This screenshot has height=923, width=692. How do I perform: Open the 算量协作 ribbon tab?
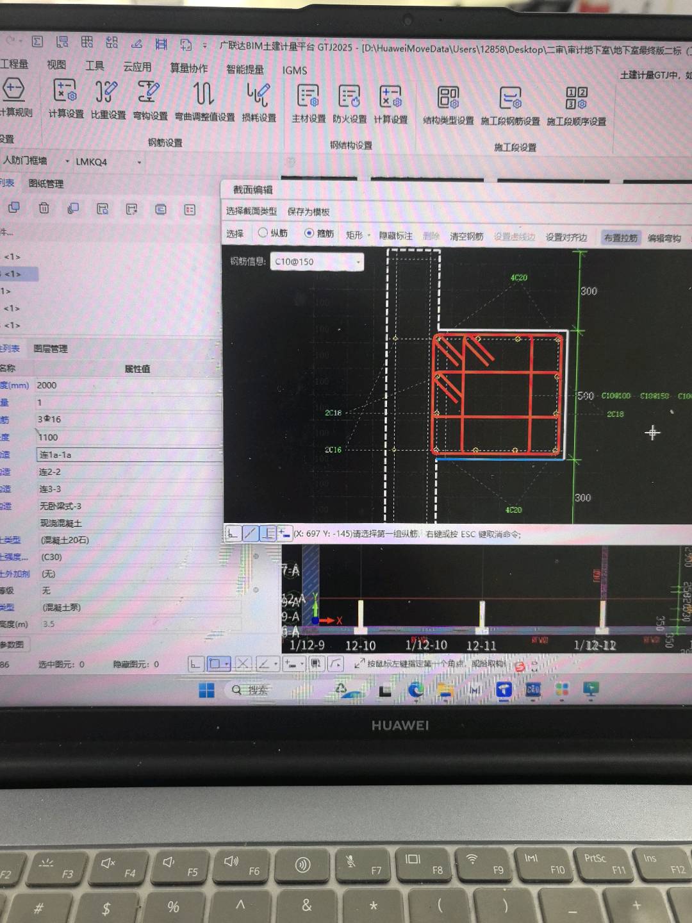[x=188, y=68]
